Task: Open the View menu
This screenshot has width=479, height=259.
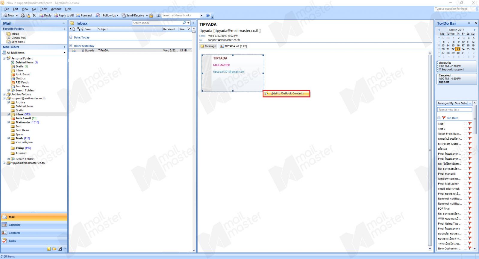Action: click(x=25, y=9)
